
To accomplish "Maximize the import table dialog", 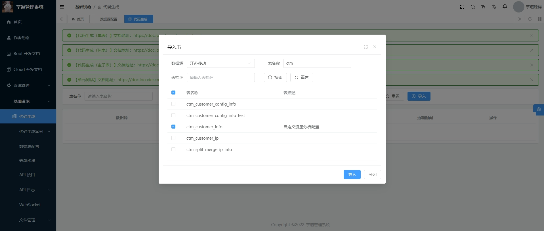I will 366,47.
